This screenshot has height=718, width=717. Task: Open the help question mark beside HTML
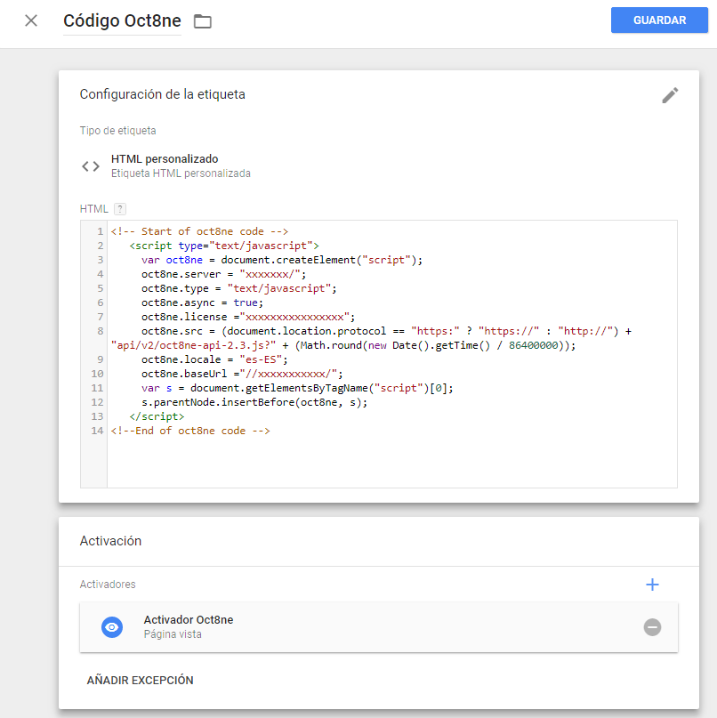point(120,209)
